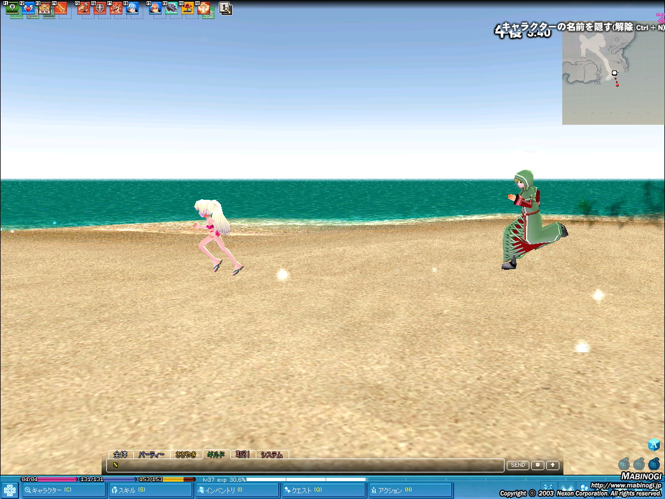Click the third blue B bomb icon
Screen dimensions: 665x499
[x=654, y=464]
